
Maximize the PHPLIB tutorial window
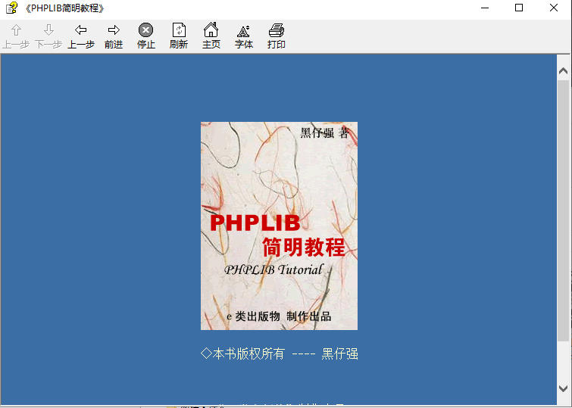pyautogui.click(x=519, y=8)
